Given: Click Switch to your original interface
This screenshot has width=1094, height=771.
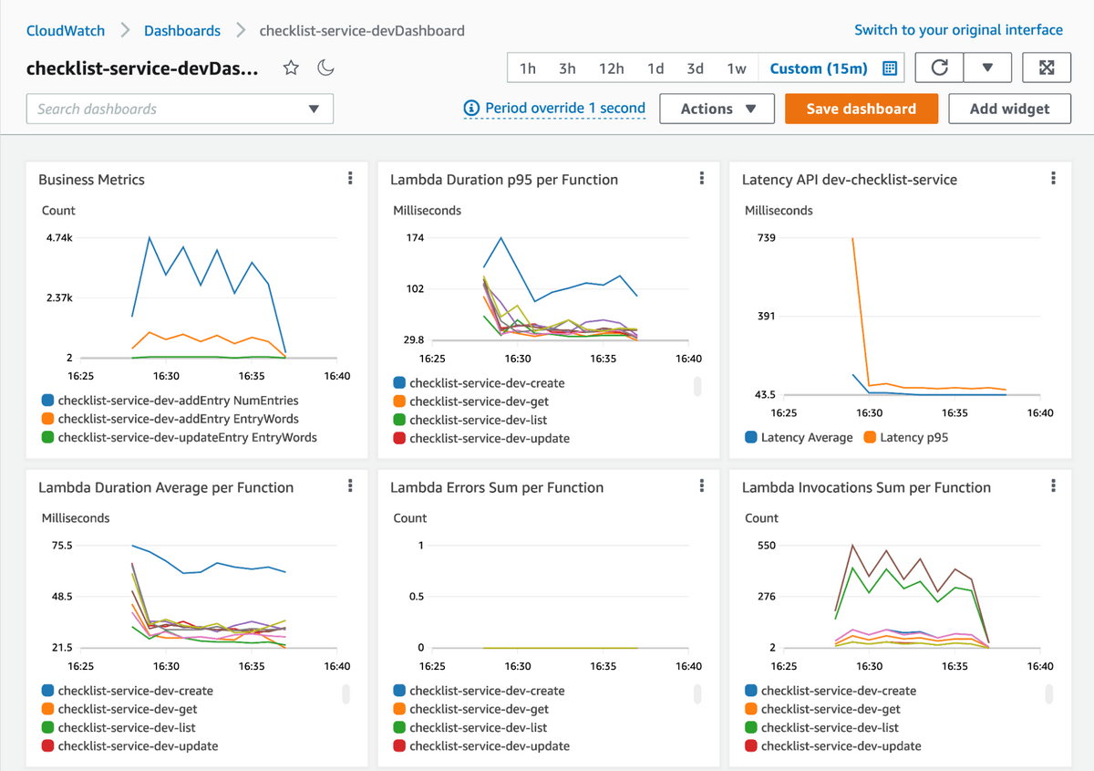Looking at the screenshot, I should coord(958,29).
